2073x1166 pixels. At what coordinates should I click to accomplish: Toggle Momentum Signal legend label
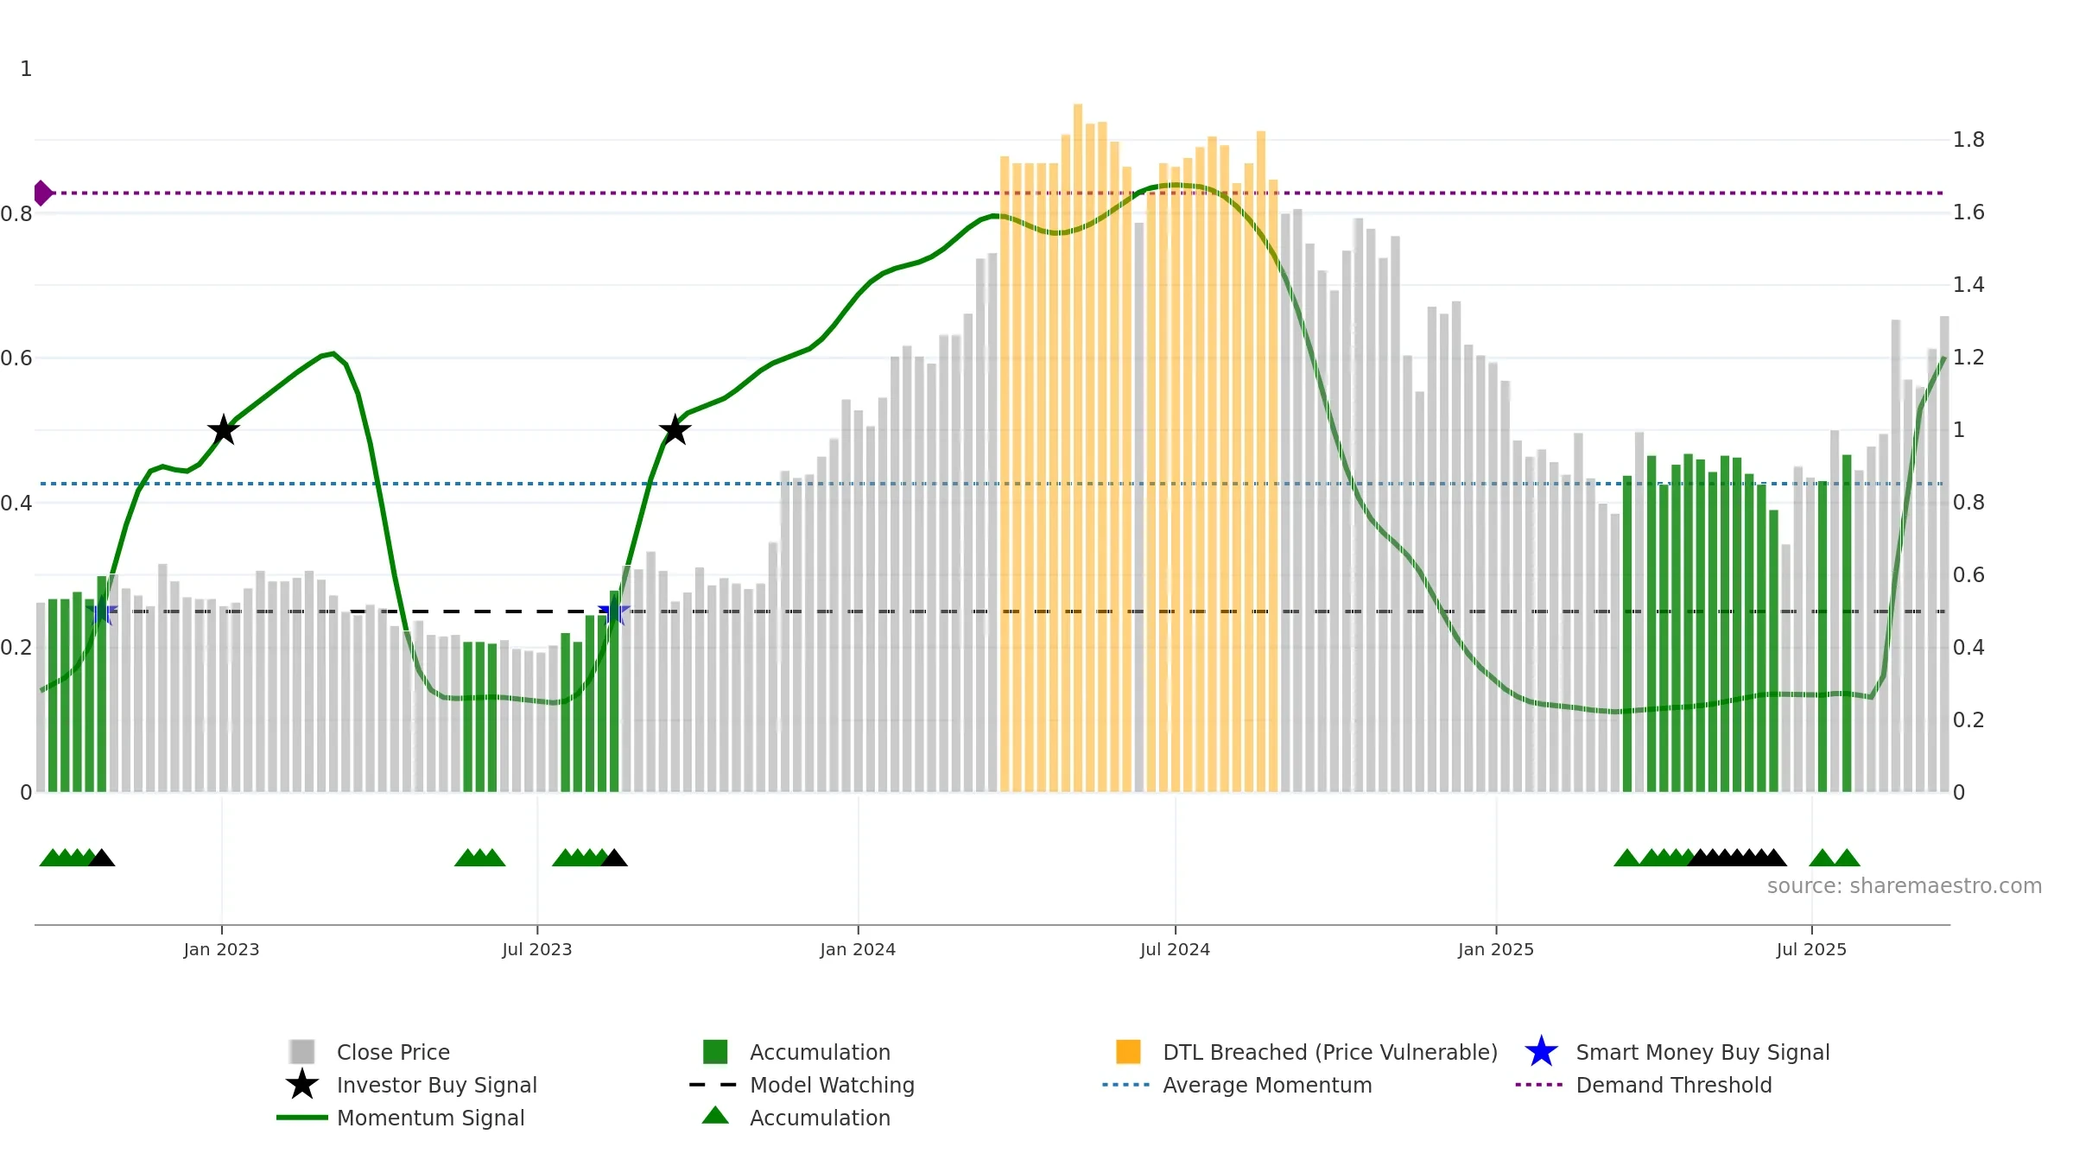click(x=430, y=1118)
